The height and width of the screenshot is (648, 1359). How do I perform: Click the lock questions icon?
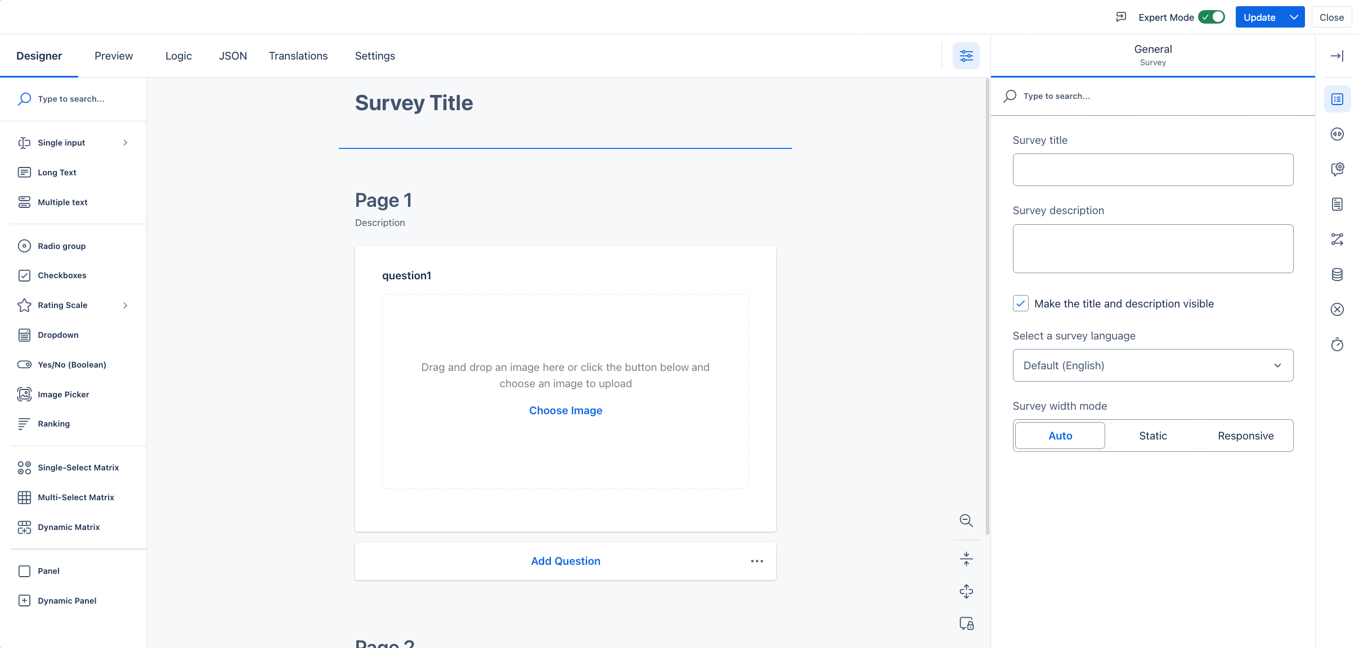pos(966,624)
